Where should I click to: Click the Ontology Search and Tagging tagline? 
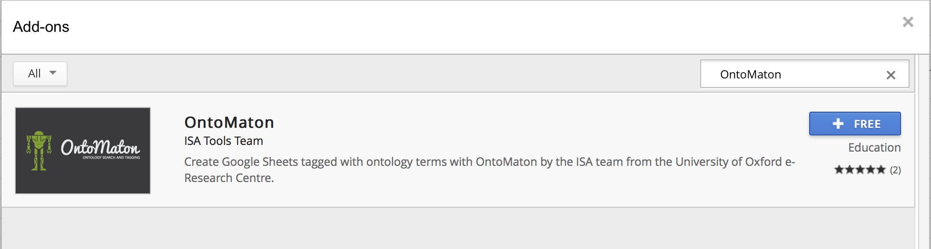click(x=111, y=157)
